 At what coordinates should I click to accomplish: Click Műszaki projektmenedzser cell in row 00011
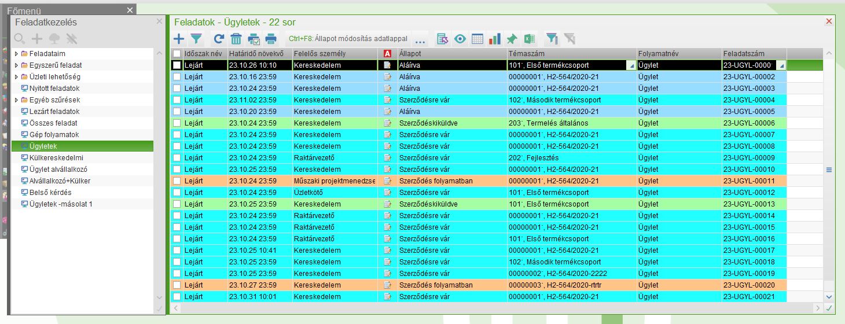(x=335, y=181)
